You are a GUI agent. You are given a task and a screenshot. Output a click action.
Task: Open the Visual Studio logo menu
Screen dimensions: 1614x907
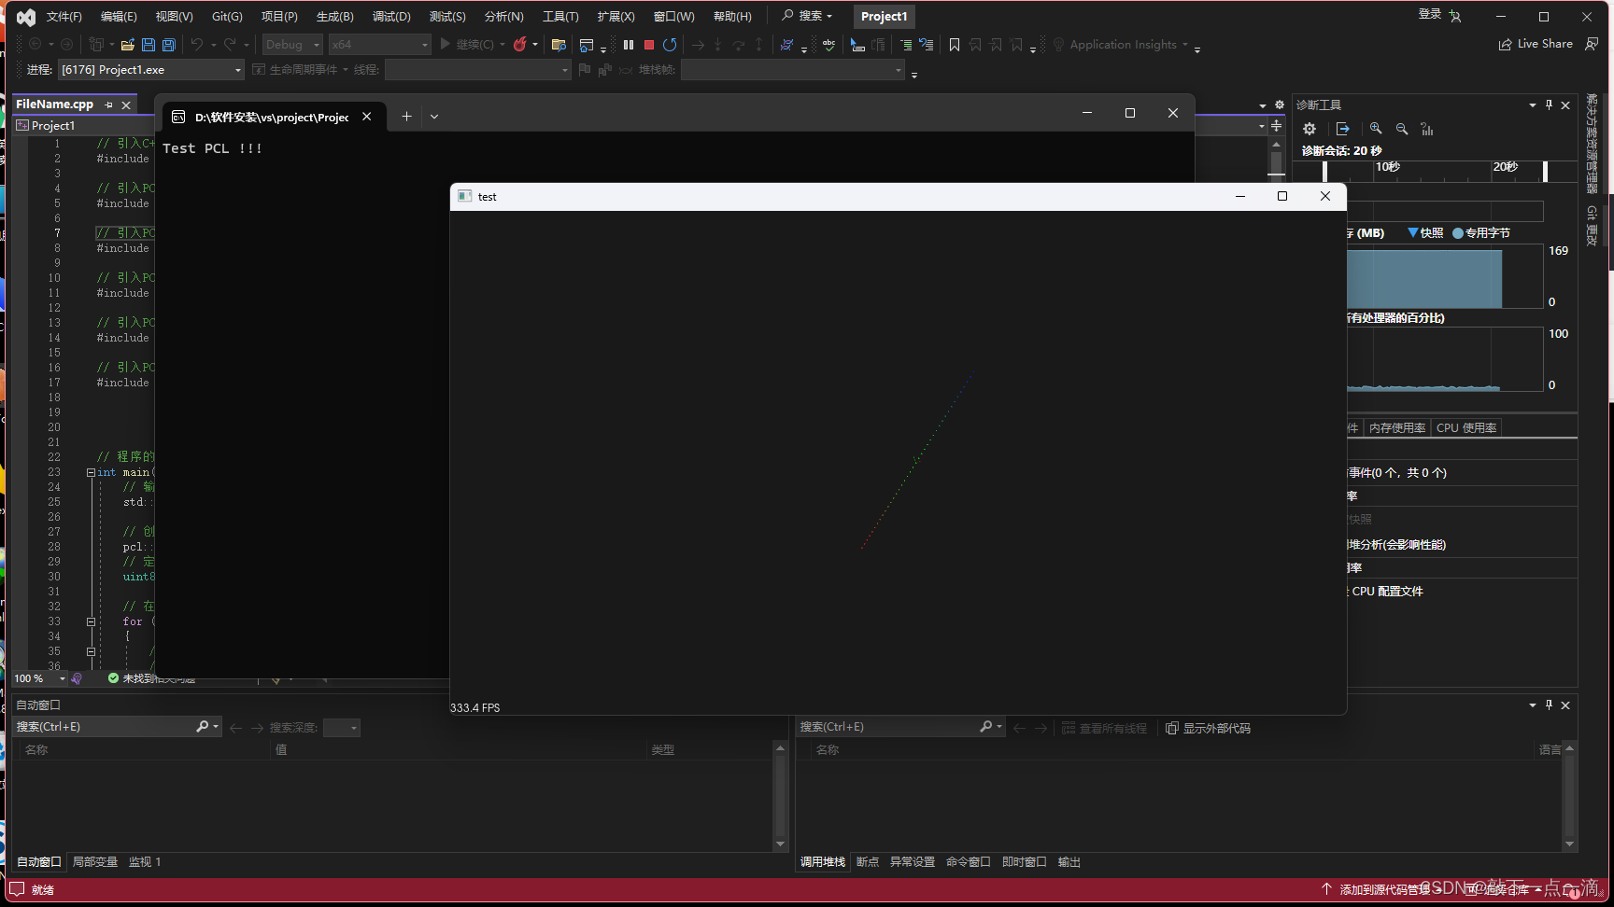coord(26,17)
